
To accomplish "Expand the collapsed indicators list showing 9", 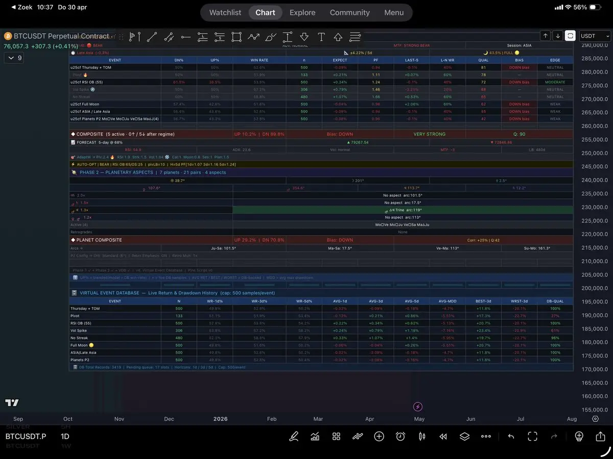I will (x=14, y=58).
